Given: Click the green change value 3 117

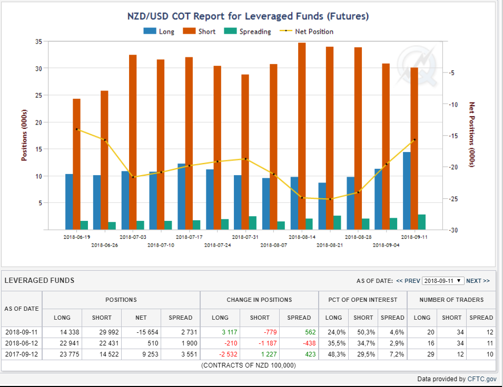Looking at the screenshot, I should pos(229,332).
